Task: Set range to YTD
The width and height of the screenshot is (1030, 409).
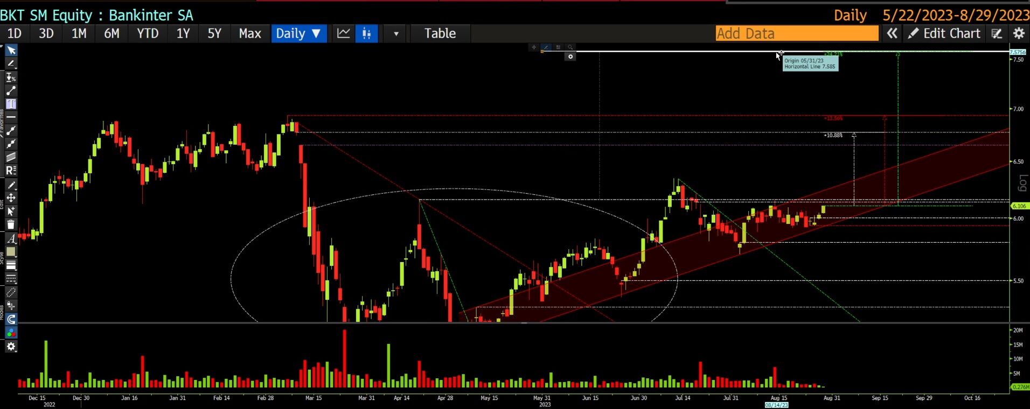Action: tap(148, 33)
